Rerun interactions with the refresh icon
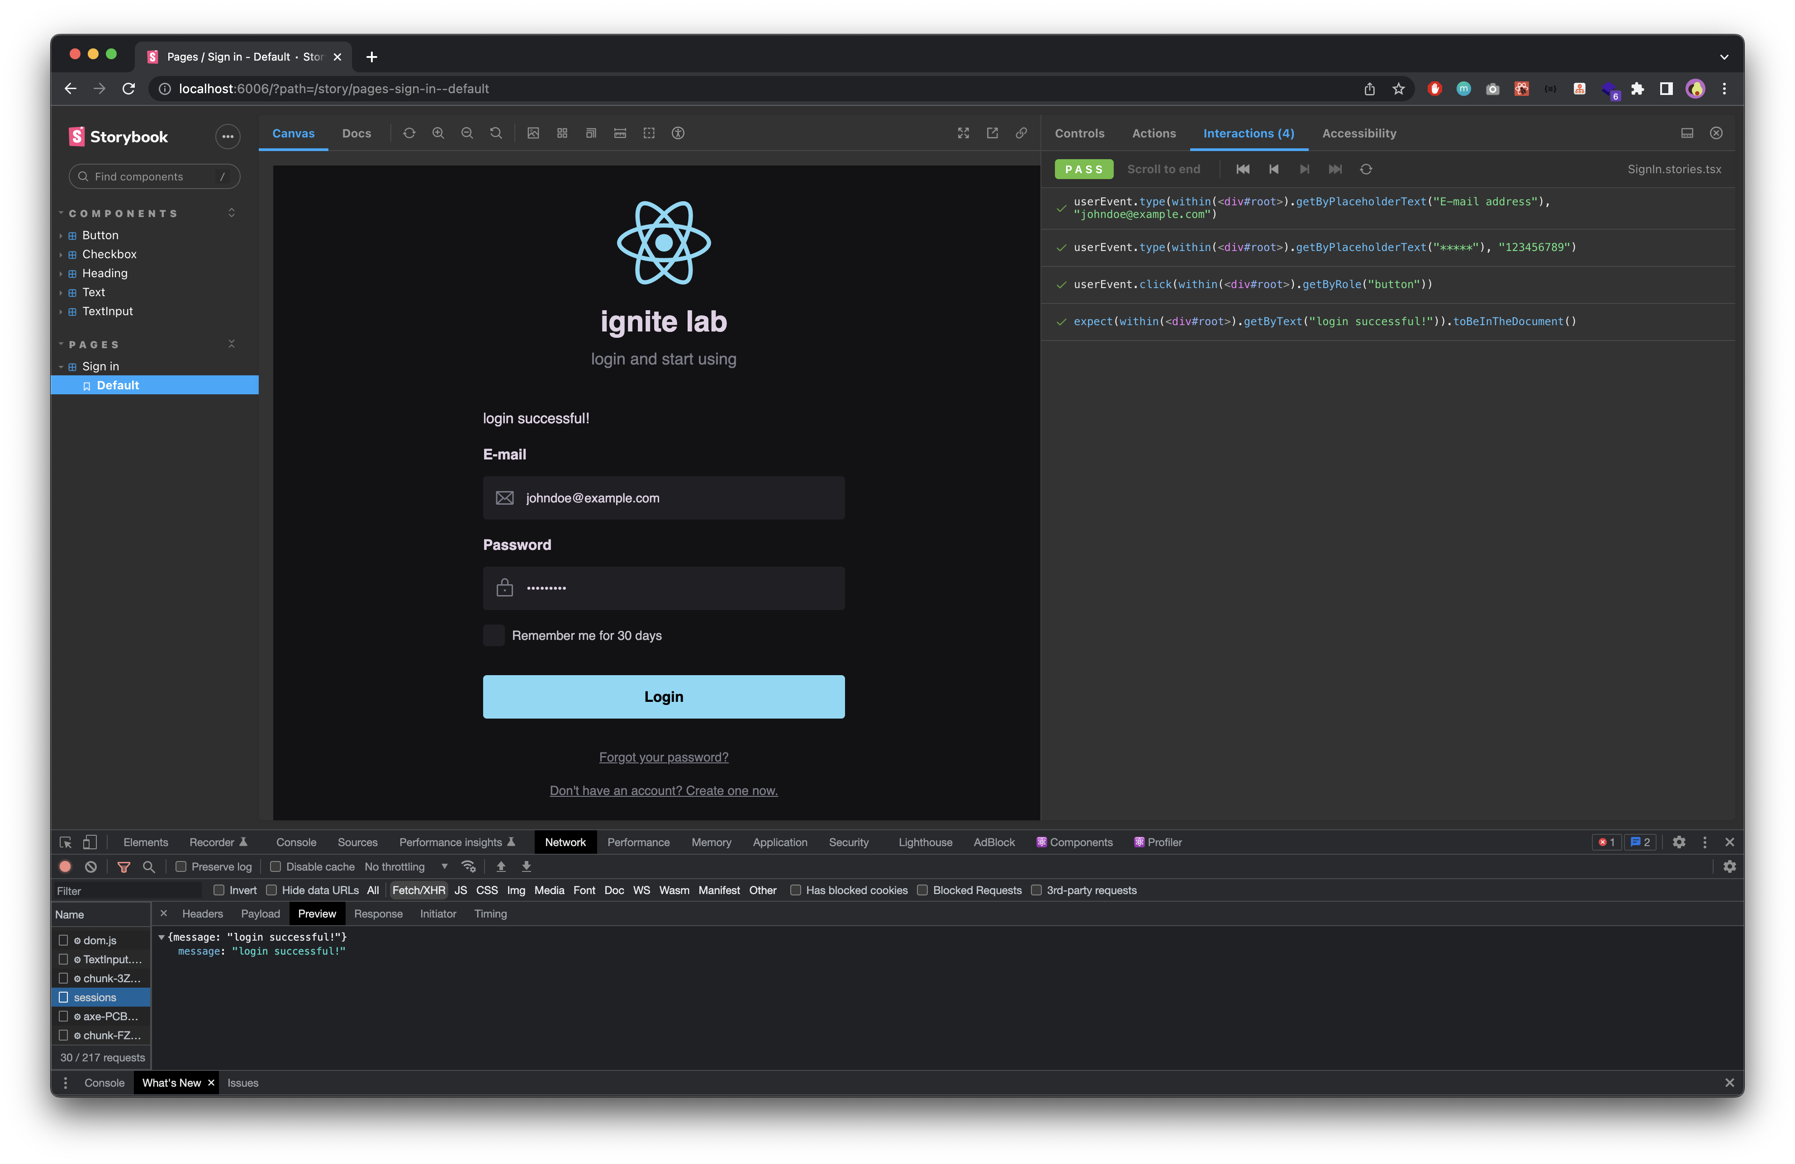The image size is (1795, 1164). 1366,169
